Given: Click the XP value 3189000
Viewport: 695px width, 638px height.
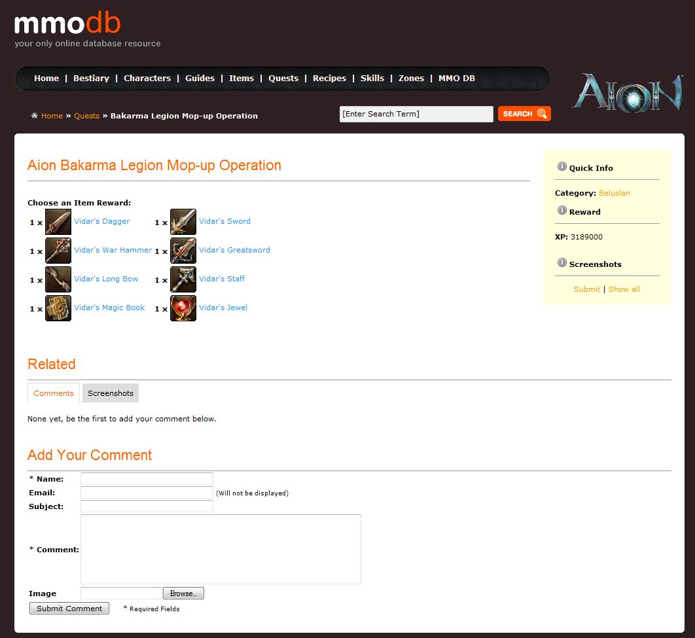Looking at the screenshot, I should pyautogui.click(x=586, y=237).
